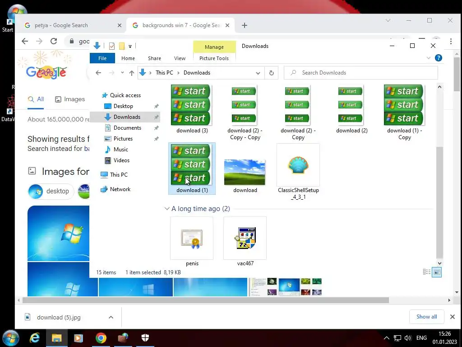462x347 pixels.
Task: Click 'This PC' in the address breadcrumb
Action: point(164,73)
